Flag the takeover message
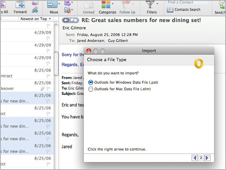 48,88
